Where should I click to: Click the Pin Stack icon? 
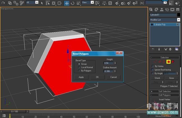[x=153, y=49]
